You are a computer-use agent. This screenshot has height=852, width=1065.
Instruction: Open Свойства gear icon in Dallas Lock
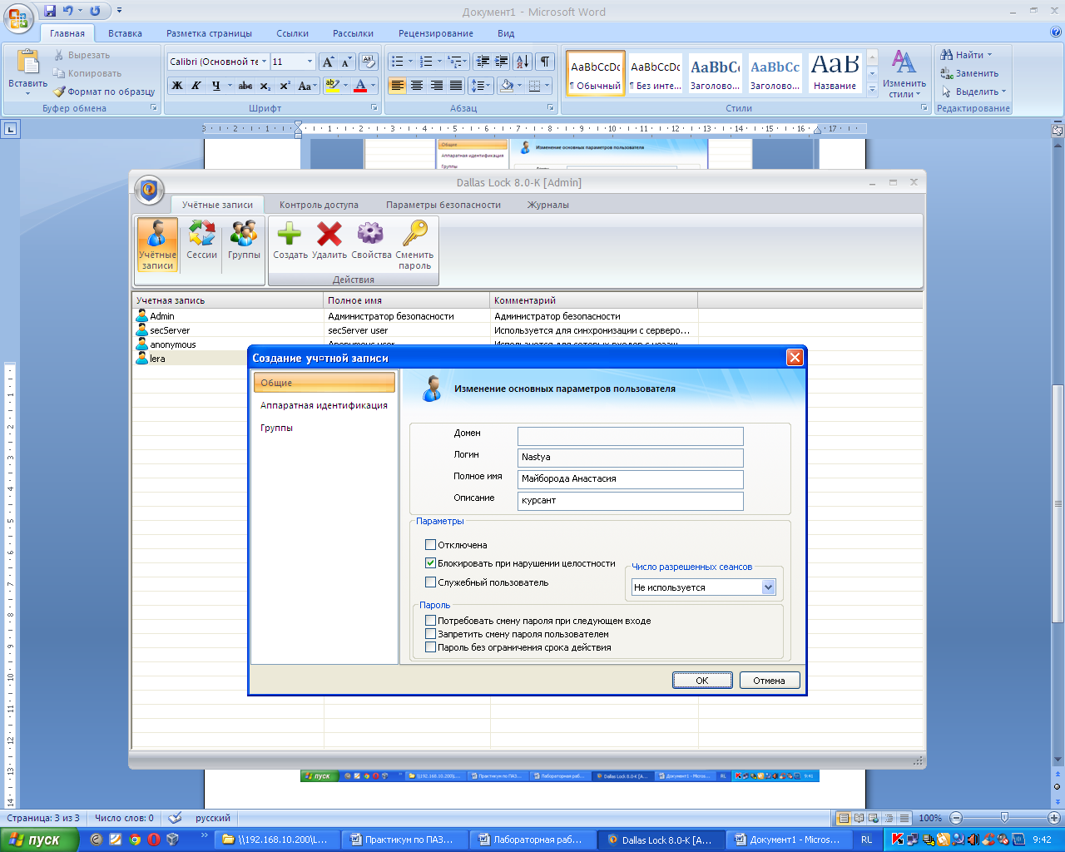coord(370,240)
